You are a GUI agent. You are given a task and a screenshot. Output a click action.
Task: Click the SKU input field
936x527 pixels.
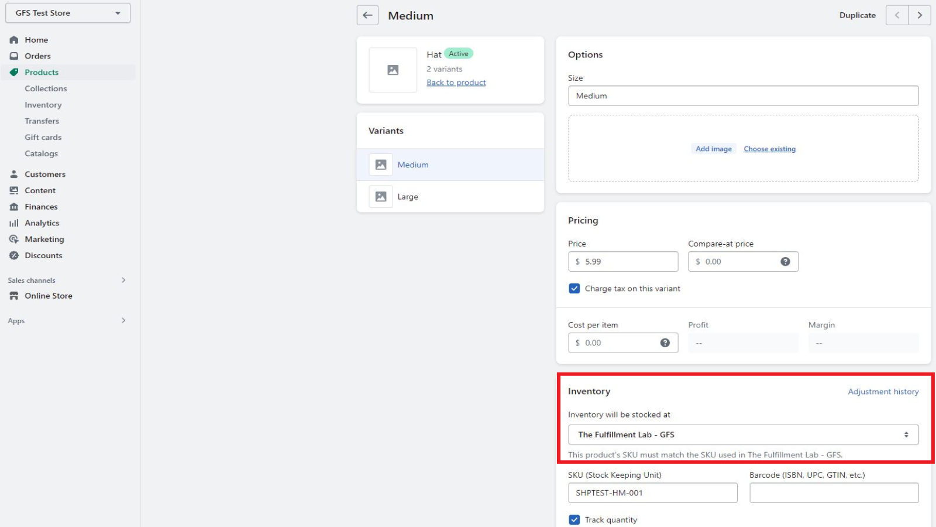pos(653,493)
